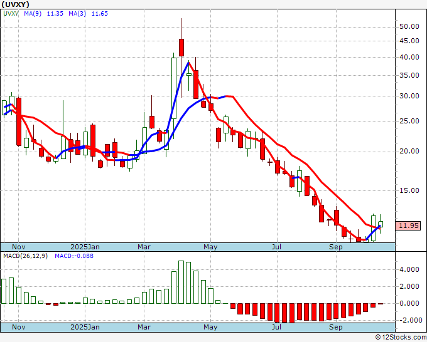
Task: Click the MA(9) legend label
Action: click(33, 13)
